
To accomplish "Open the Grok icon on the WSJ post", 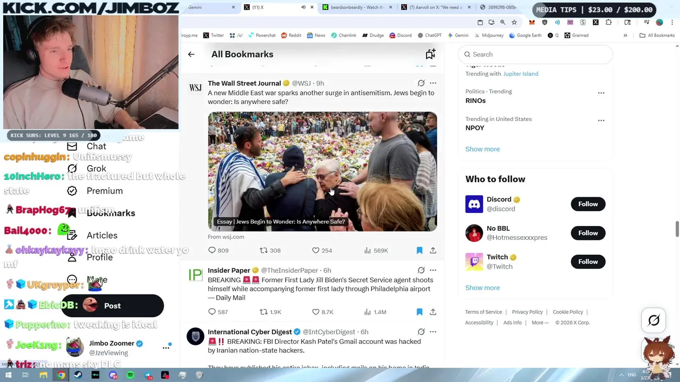I will pyautogui.click(x=421, y=83).
